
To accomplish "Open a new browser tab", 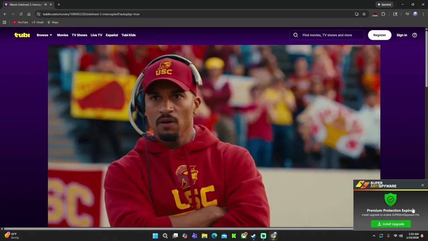I will coord(59,5).
